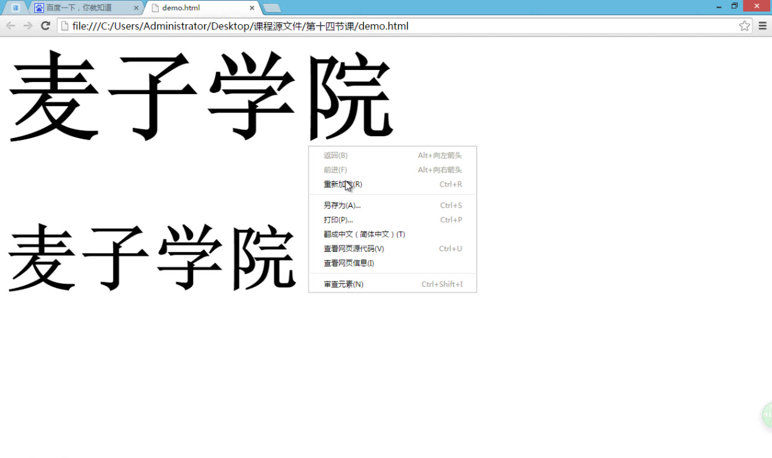Select 打印(P) in the context menu
The width and height of the screenshot is (772, 458).
(338, 219)
